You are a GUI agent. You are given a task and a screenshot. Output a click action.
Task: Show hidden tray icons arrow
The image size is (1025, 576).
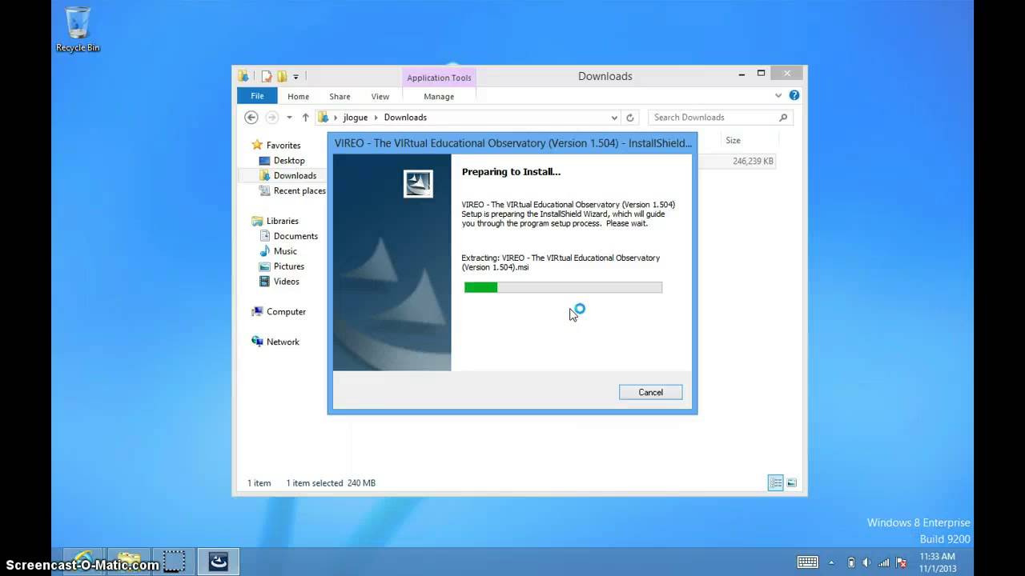click(x=831, y=562)
